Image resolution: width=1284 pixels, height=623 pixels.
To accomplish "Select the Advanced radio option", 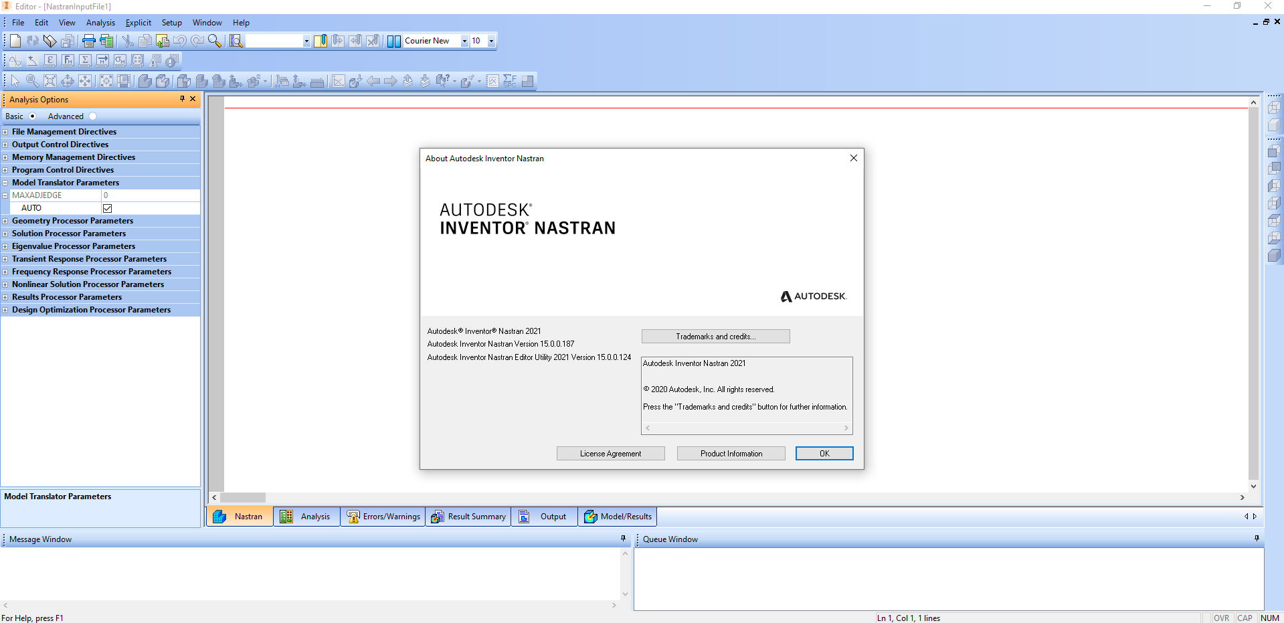I will tap(92, 116).
